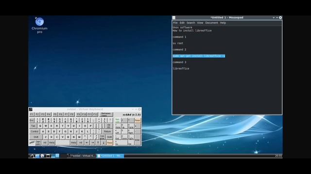This screenshot has width=311, height=174.
Task: Open the File menu in Mousepad
Action: (175, 23)
